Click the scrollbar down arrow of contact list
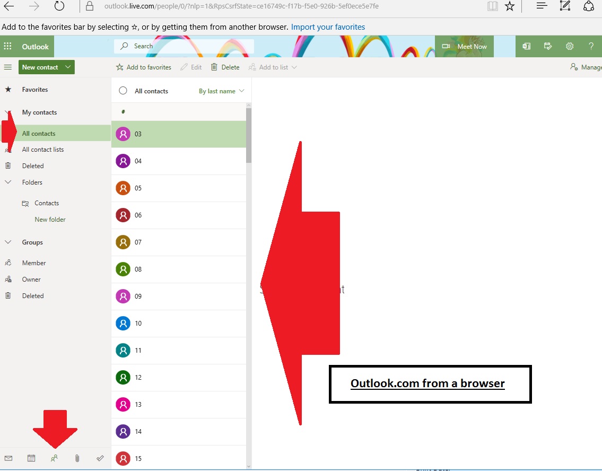 [249, 466]
